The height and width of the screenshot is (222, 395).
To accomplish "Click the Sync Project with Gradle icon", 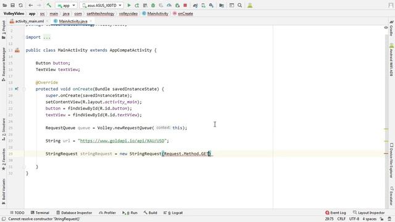I will 195,6.
